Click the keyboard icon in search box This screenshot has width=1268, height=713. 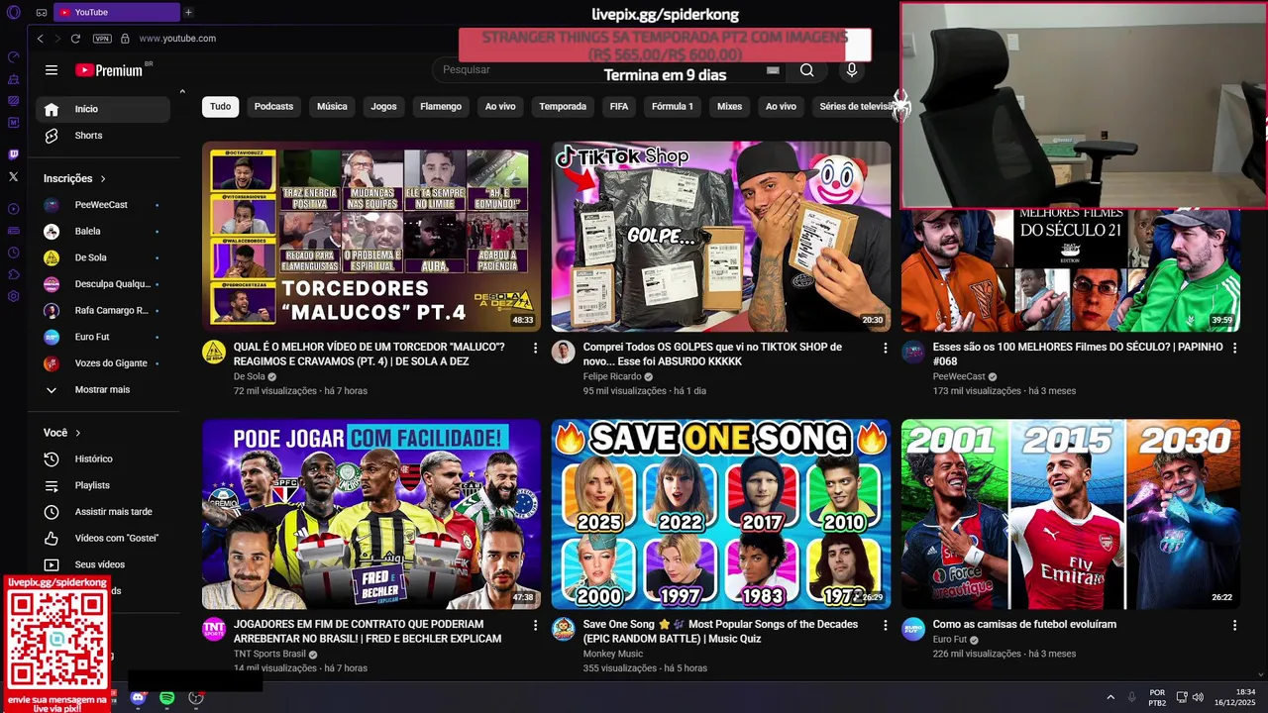[773, 70]
